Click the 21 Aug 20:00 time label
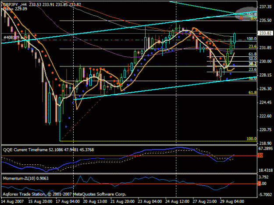274x205 pixels. pyautogui.click(x=122, y=202)
